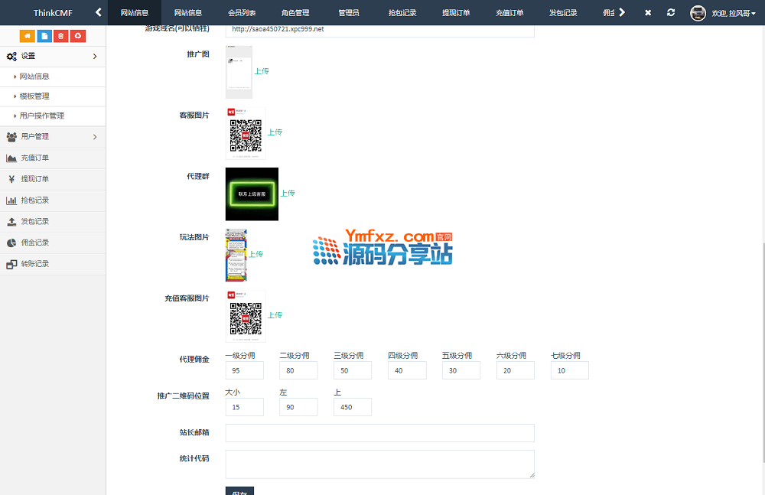Click the 一级分佣 input field
Screen dimensions: 765x495
tap(244, 370)
